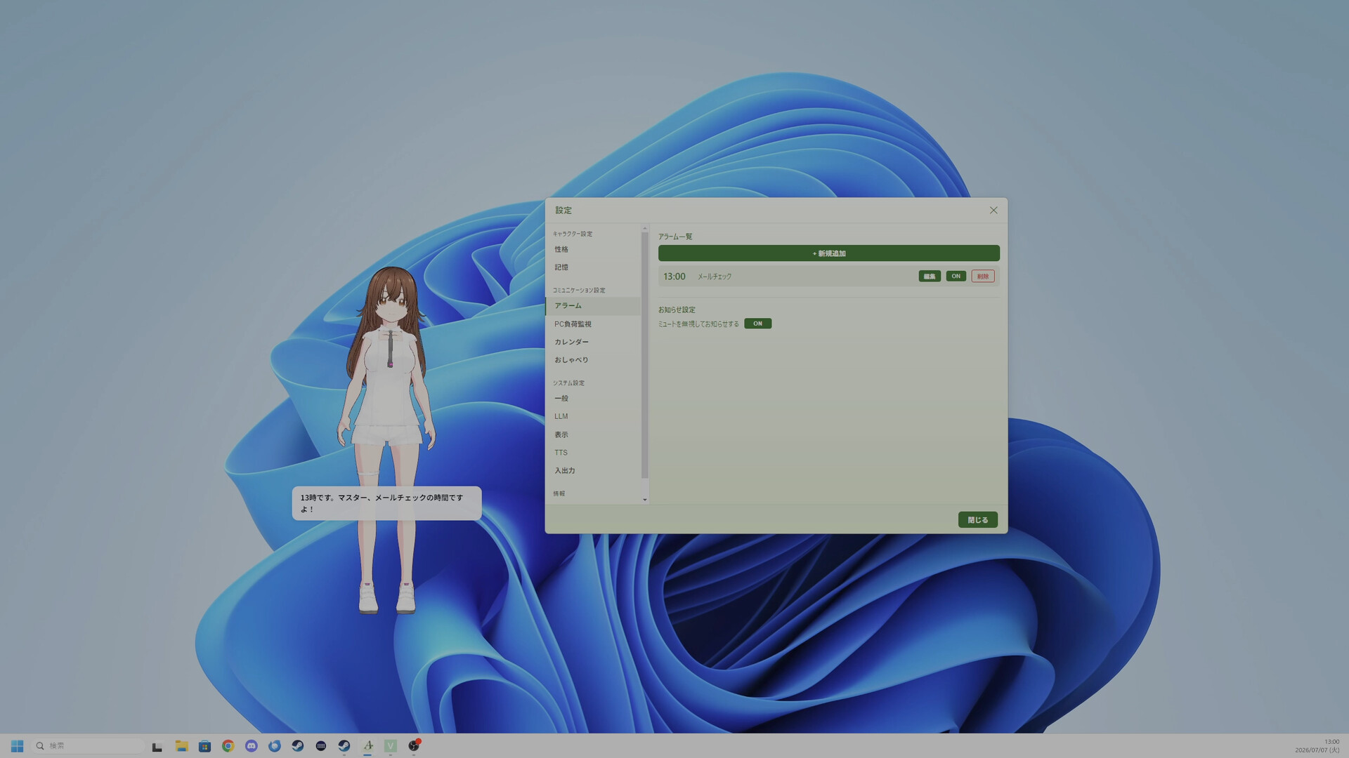Open おしゃべり settings page
Image resolution: width=1349 pixels, height=758 pixels.
[593, 360]
